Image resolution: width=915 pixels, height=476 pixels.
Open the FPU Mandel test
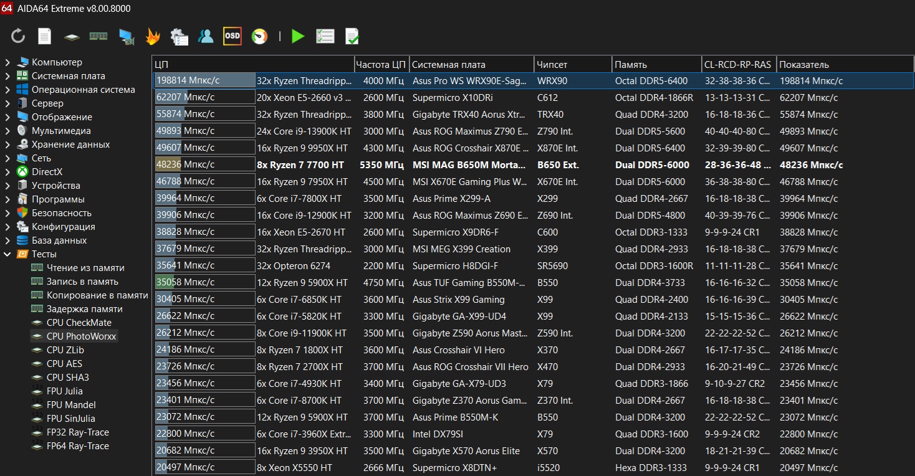pyautogui.click(x=71, y=405)
